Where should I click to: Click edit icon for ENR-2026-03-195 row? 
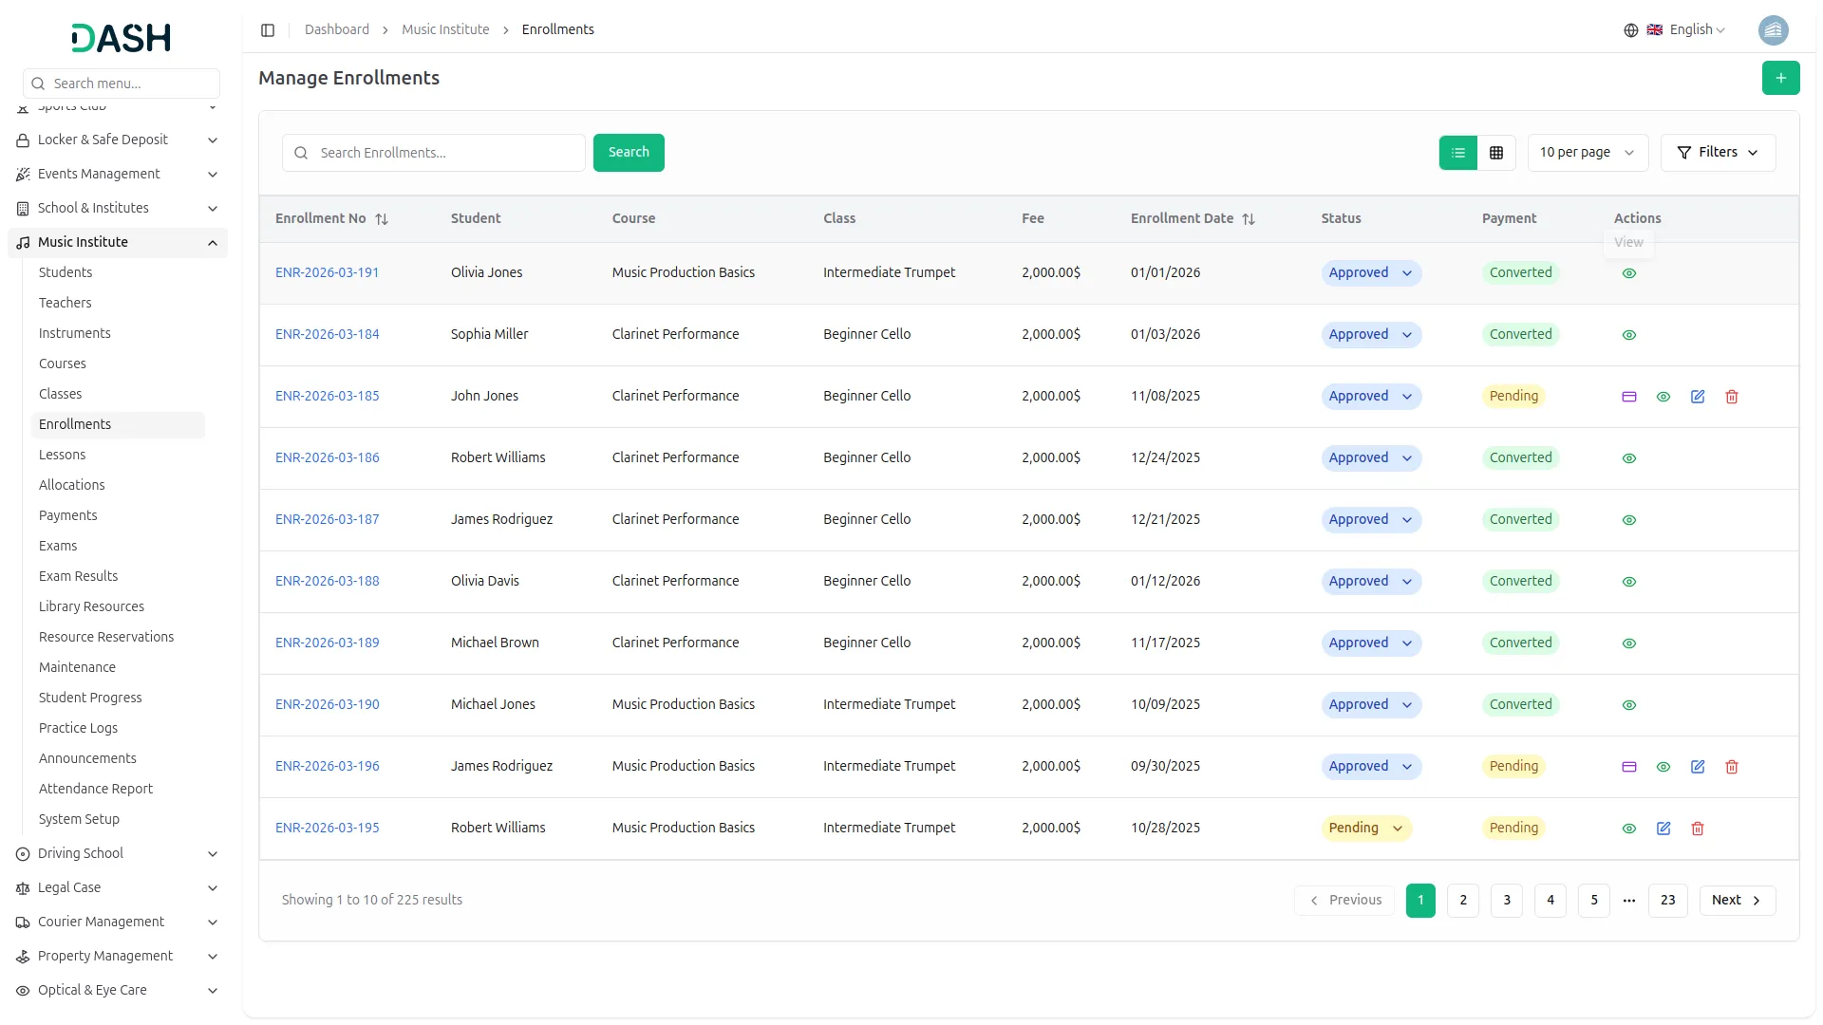[1663, 829]
